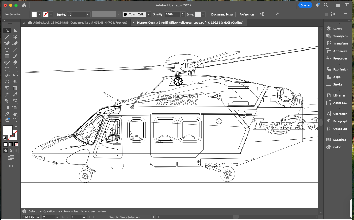Select the Rectangle tool
Image resolution: width=354 pixels, height=220 pixels.
(7, 56)
